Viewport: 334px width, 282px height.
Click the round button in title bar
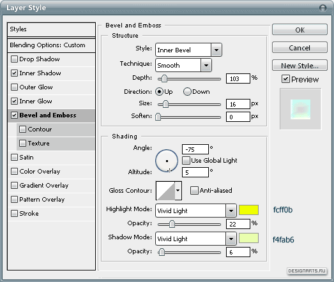point(323,8)
